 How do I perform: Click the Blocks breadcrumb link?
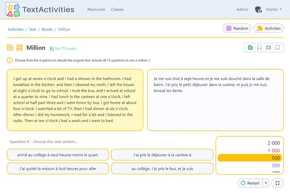click(x=47, y=29)
